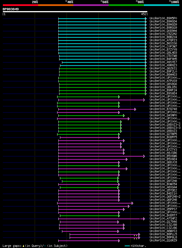
Task: Select the UniRef100_Q4SNP0 label
Action: 163,115
